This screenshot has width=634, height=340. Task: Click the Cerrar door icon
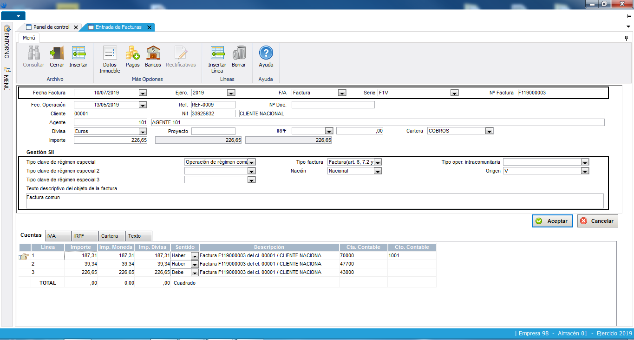[57, 53]
